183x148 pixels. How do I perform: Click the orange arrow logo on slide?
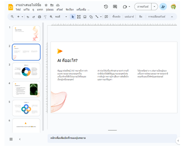coord(60,51)
